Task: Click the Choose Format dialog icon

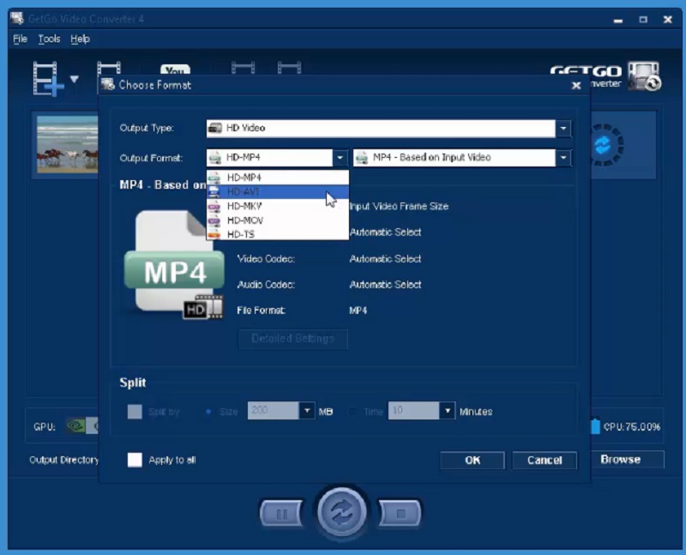Action: click(x=106, y=85)
